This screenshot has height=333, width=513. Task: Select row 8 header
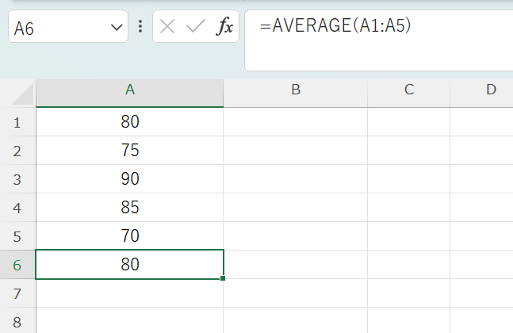(17, 322)
